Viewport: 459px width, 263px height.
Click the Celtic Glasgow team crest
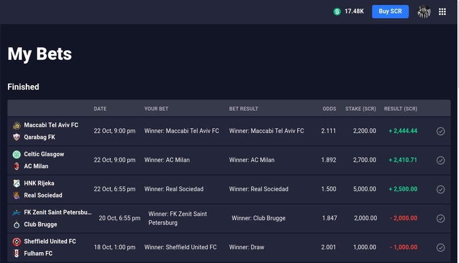[17, 154]
